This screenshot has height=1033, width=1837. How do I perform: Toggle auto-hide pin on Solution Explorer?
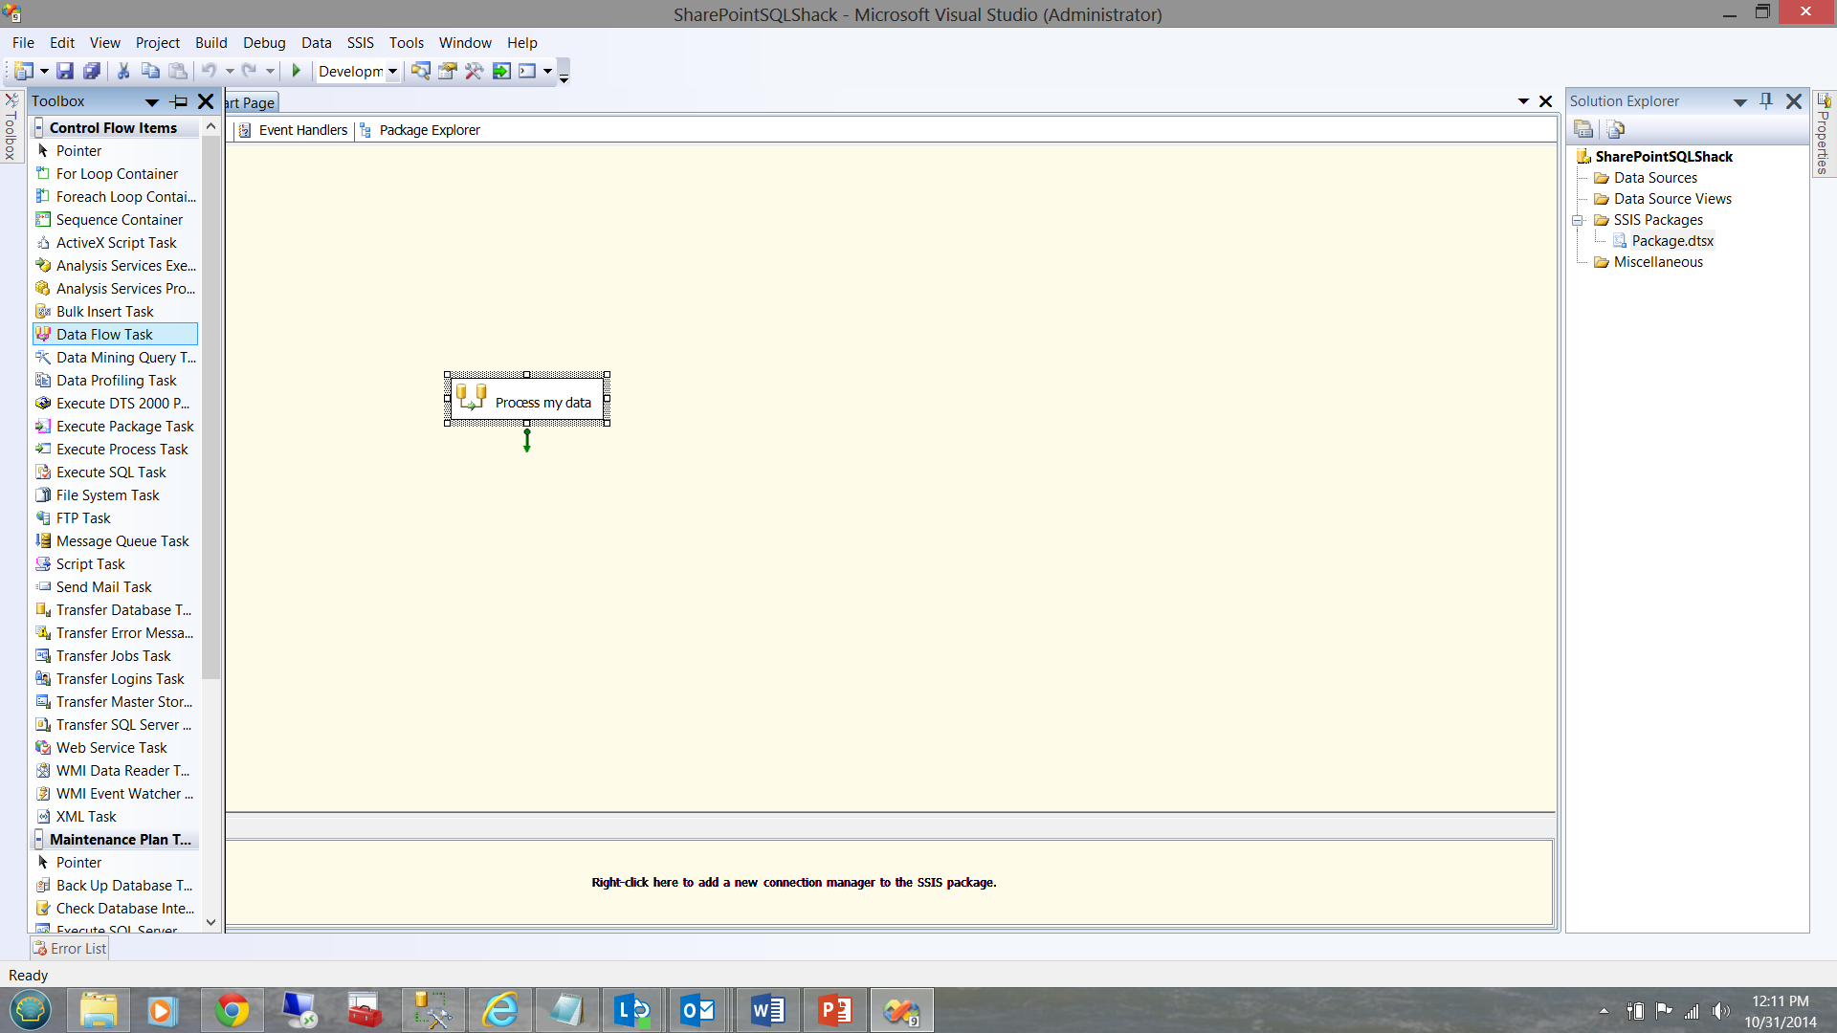click(x=1766, y=101)
